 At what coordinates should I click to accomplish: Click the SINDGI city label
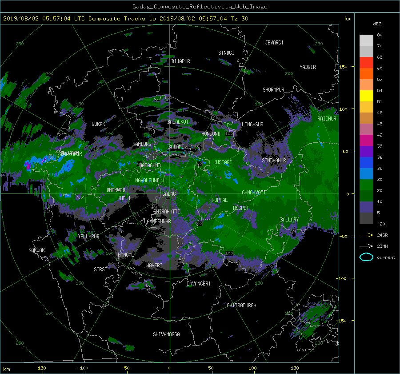(x=226, y=53)
